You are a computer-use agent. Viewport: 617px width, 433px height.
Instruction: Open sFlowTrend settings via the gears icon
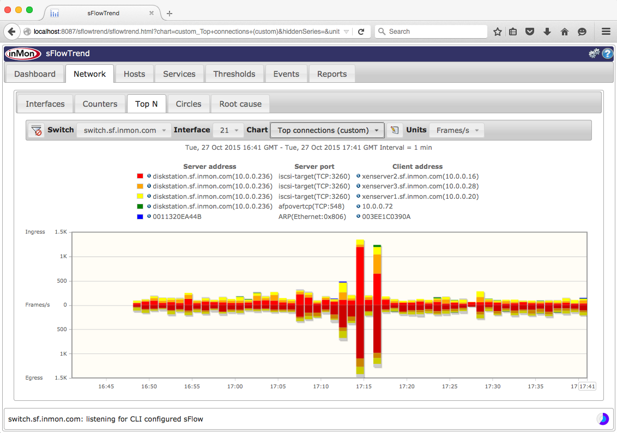point(594,54)
